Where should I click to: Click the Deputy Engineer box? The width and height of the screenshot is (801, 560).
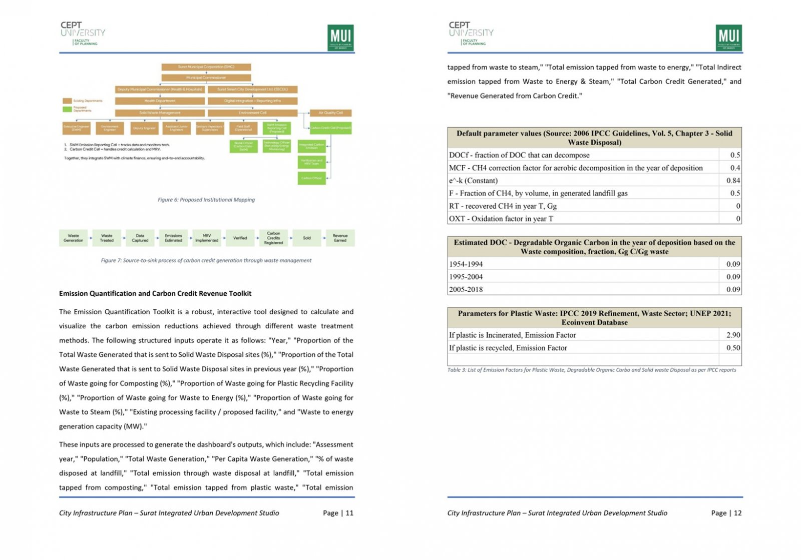[x=144, y=128]
